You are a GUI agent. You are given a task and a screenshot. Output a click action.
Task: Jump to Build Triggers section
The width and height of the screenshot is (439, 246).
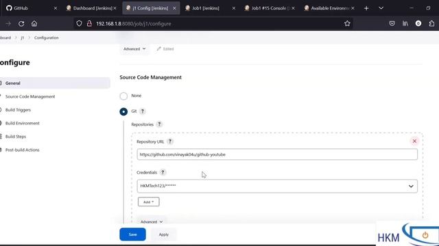(x=18, y=110)
